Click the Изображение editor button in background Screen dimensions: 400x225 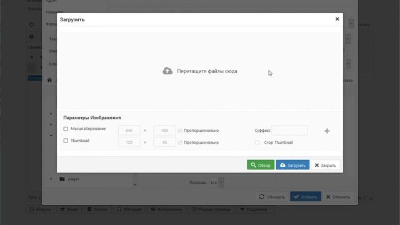(167, 209)
